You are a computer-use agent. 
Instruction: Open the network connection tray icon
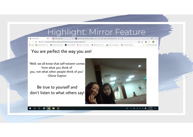(x=137, y=108)
